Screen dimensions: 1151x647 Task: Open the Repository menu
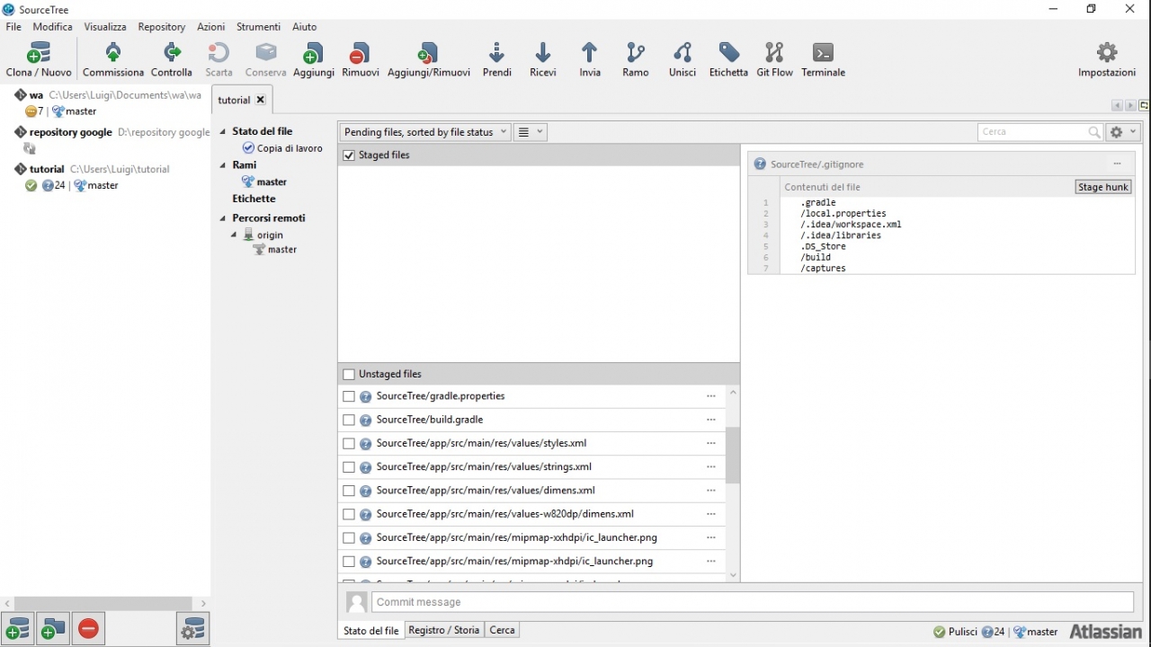tap(162, 27)
